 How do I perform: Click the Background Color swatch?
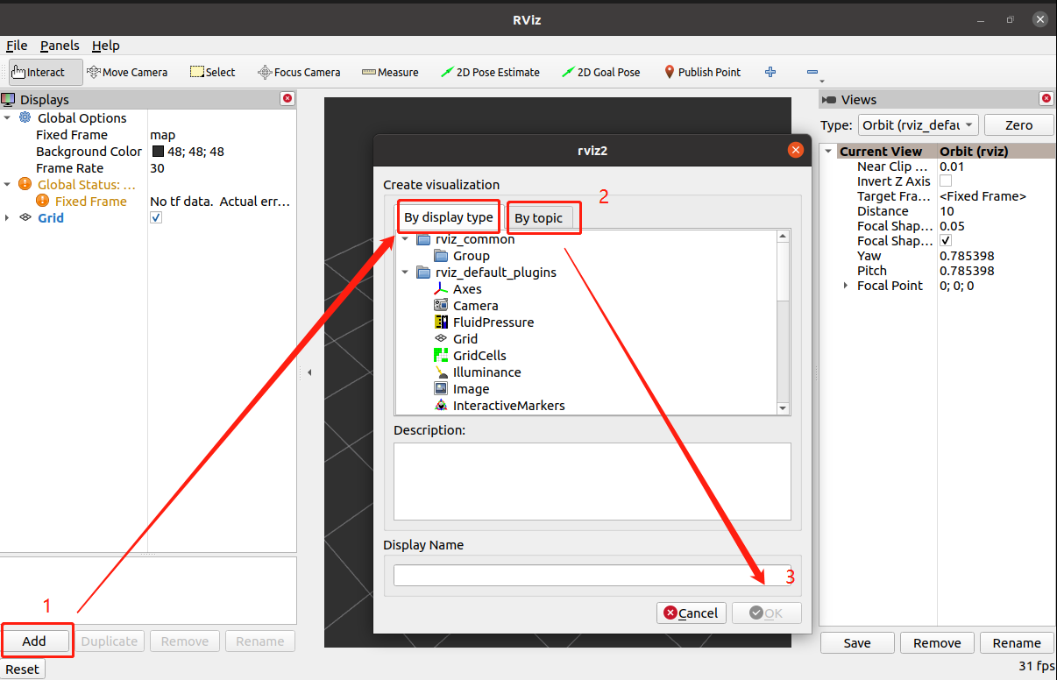pyautogui.click(x=158, y=152)
